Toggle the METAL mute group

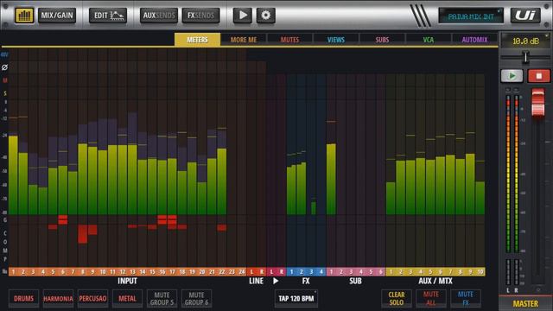click(127, 298)
